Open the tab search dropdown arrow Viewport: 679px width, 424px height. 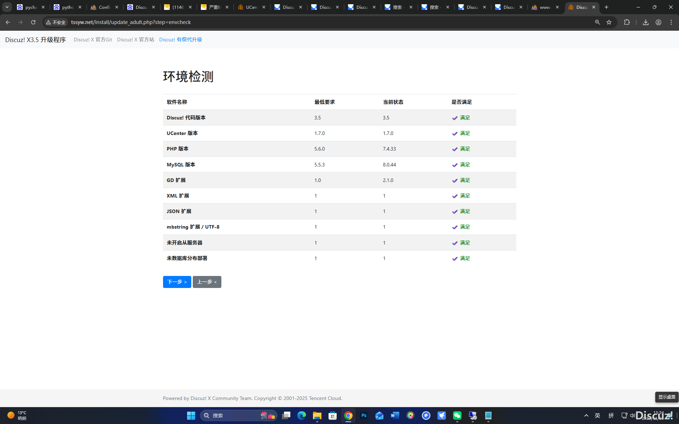click(x=7, y=7)
